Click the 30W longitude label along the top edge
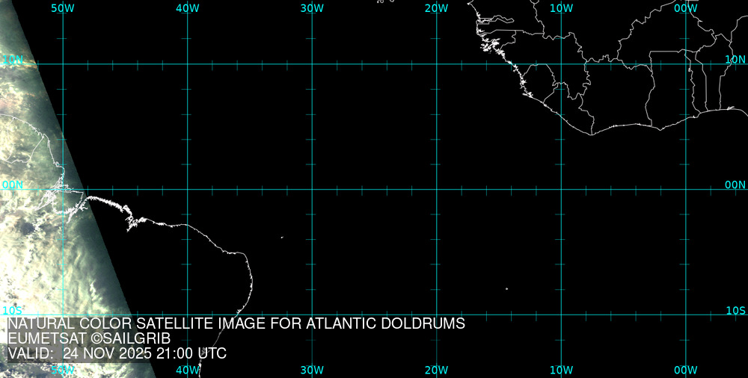Image resolution: width=748 pixels, height=378 pixels. (312, 8)
